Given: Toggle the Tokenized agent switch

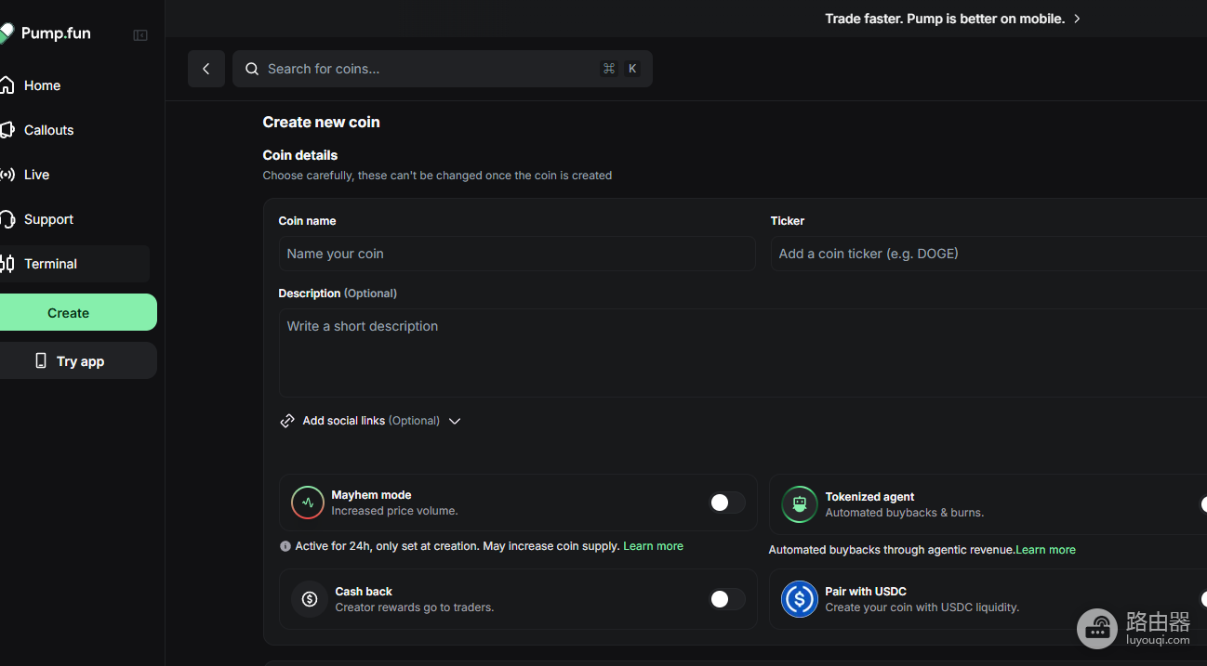Looking at the screenshot, I should 1204,504.
